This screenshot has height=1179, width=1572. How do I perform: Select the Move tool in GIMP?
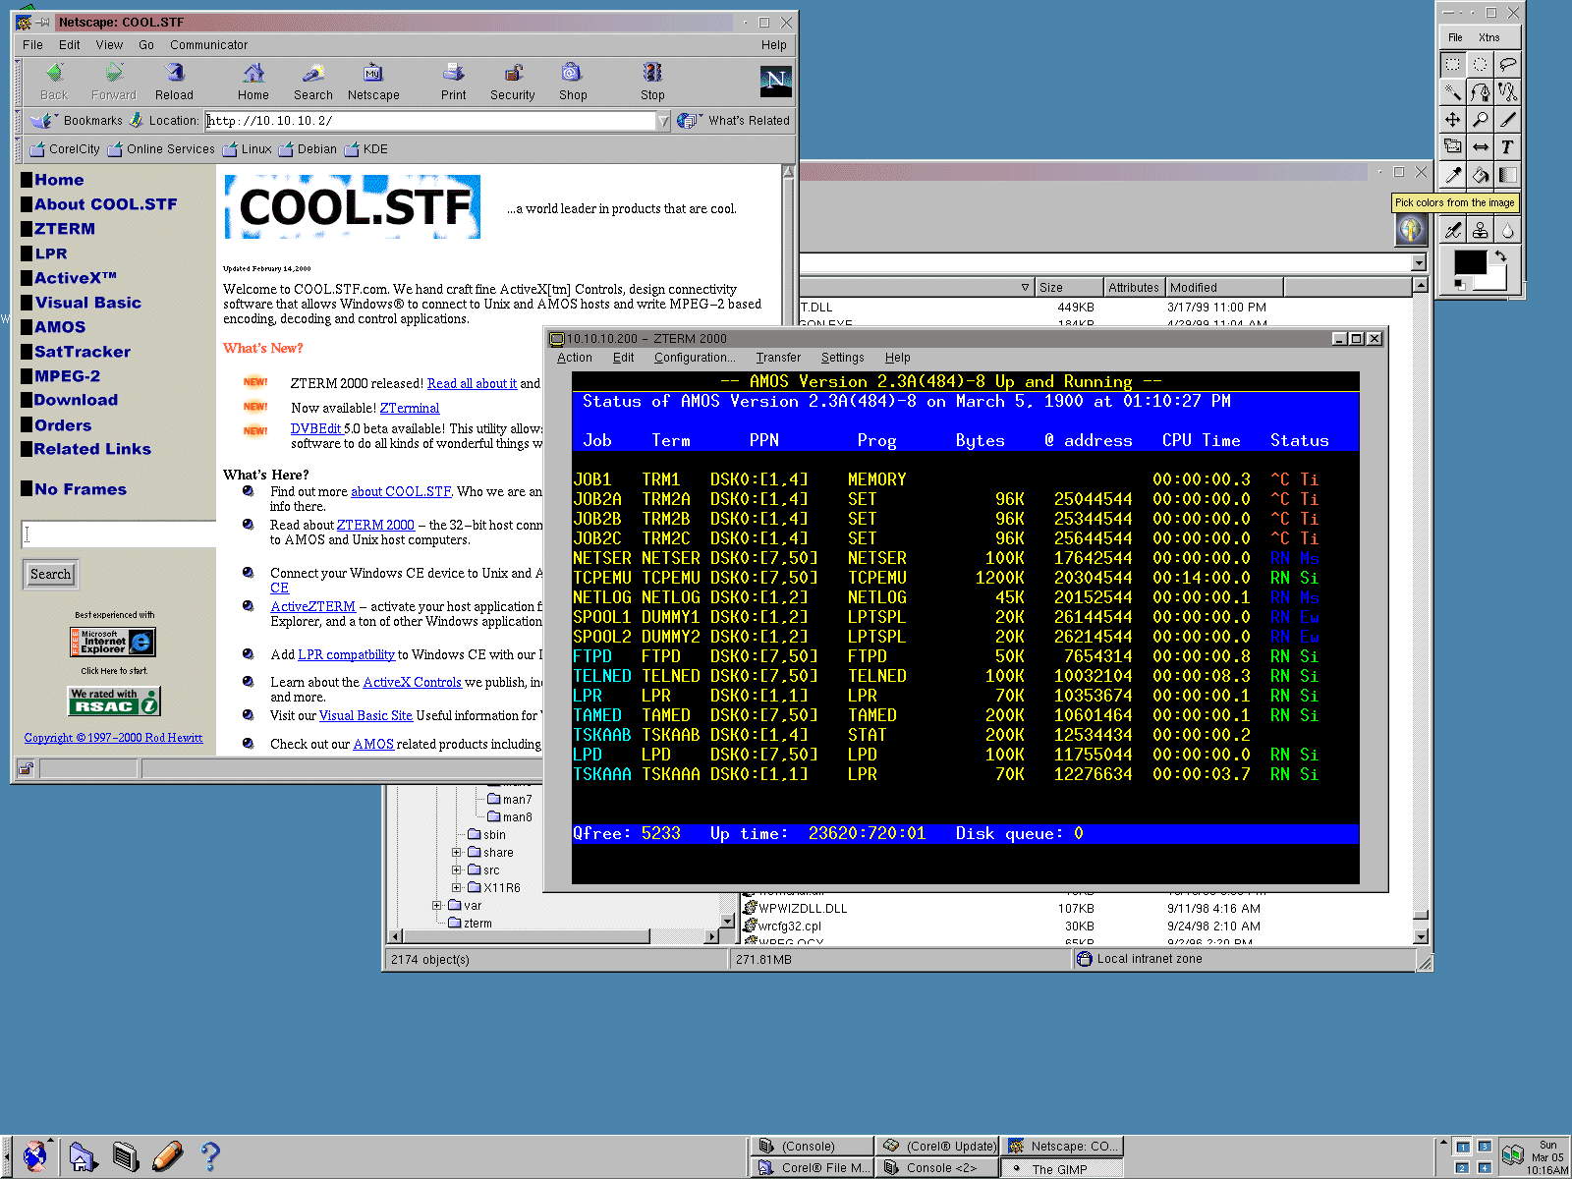[1452, 120]
